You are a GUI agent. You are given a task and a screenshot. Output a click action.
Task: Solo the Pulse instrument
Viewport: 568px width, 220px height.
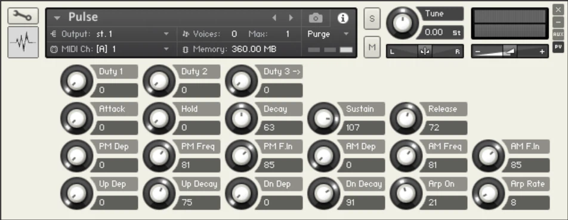click(x=372, y=18)
